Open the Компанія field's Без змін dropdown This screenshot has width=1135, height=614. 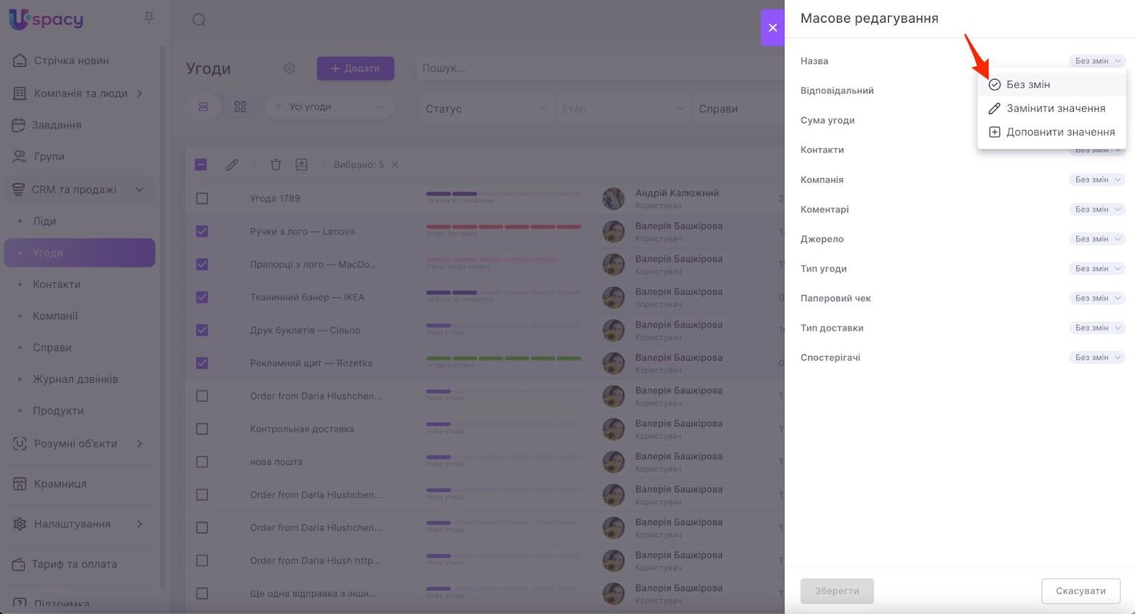tap(1097, 179)
